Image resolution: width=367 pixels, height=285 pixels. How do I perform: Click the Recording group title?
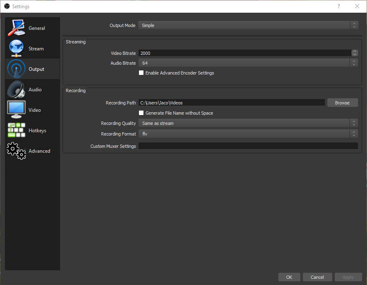point(76,90)
